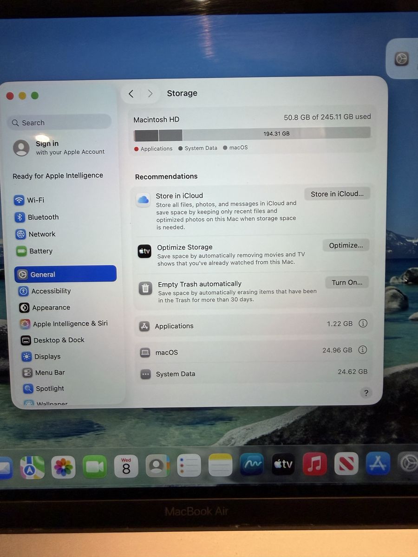Image resolution: width=418 pixels, height=557 pixels.
Task: Show macOS storage info details
Action: [363, 350]
